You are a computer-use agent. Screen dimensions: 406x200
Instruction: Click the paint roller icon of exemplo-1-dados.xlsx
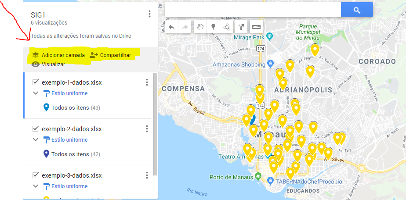(x=46, y=93)
